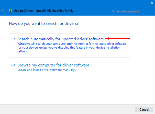Click the text Locate and install driver software manually
Viewport: 155px width, 114px height.
(47, 70)
